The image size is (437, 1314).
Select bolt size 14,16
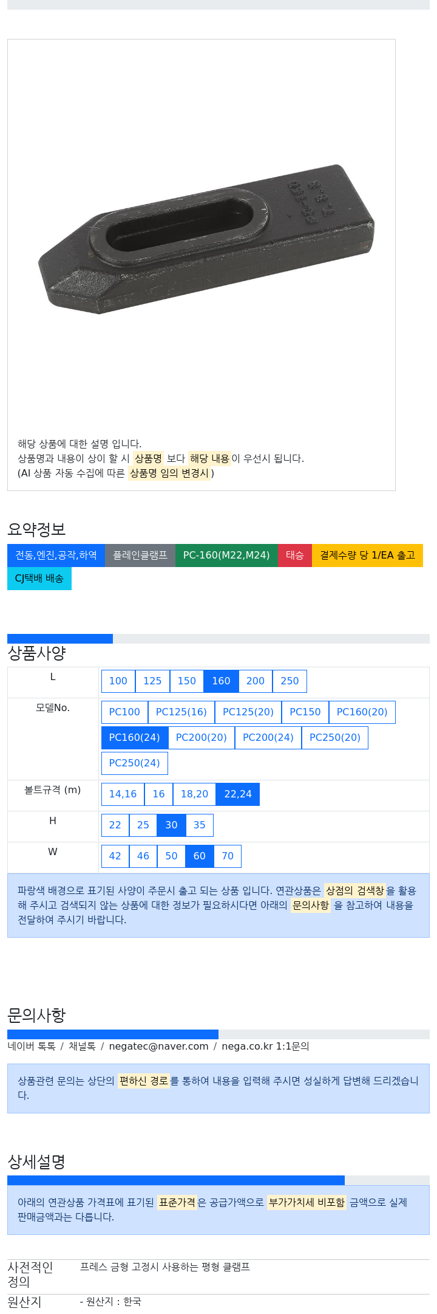coord(123,794)
